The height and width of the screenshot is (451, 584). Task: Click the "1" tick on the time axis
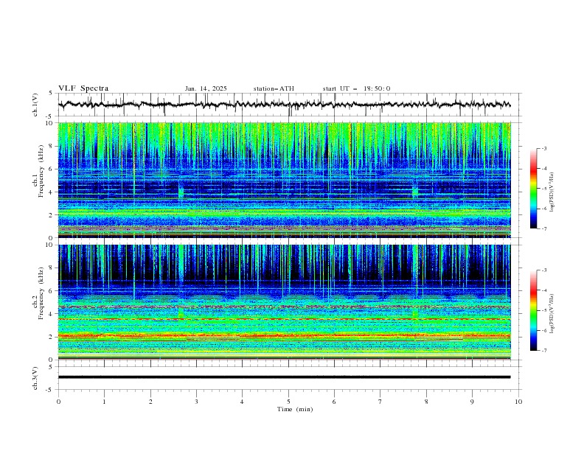(x=104, y=402)
